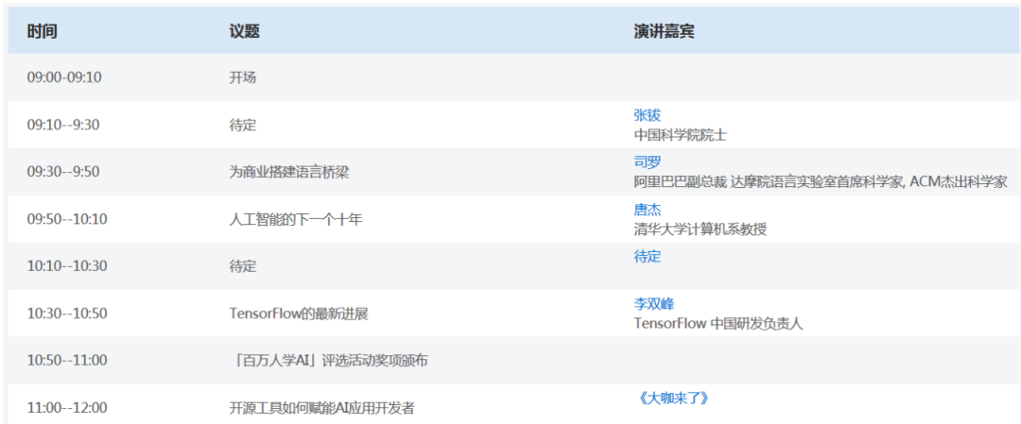Click the 演讲嘉宾 column header

point(664,30)
